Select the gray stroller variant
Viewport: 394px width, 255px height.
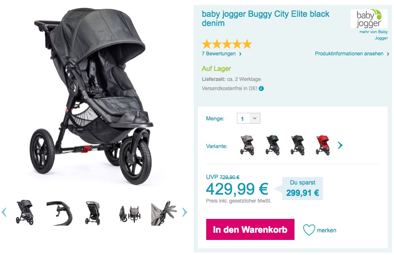pyautogui.click(x=247, y=145)
